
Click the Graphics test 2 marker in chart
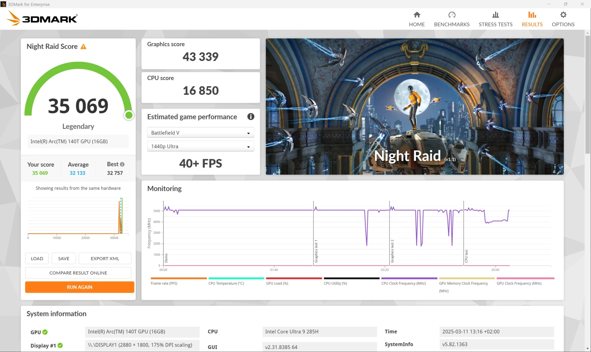point(392,251)
